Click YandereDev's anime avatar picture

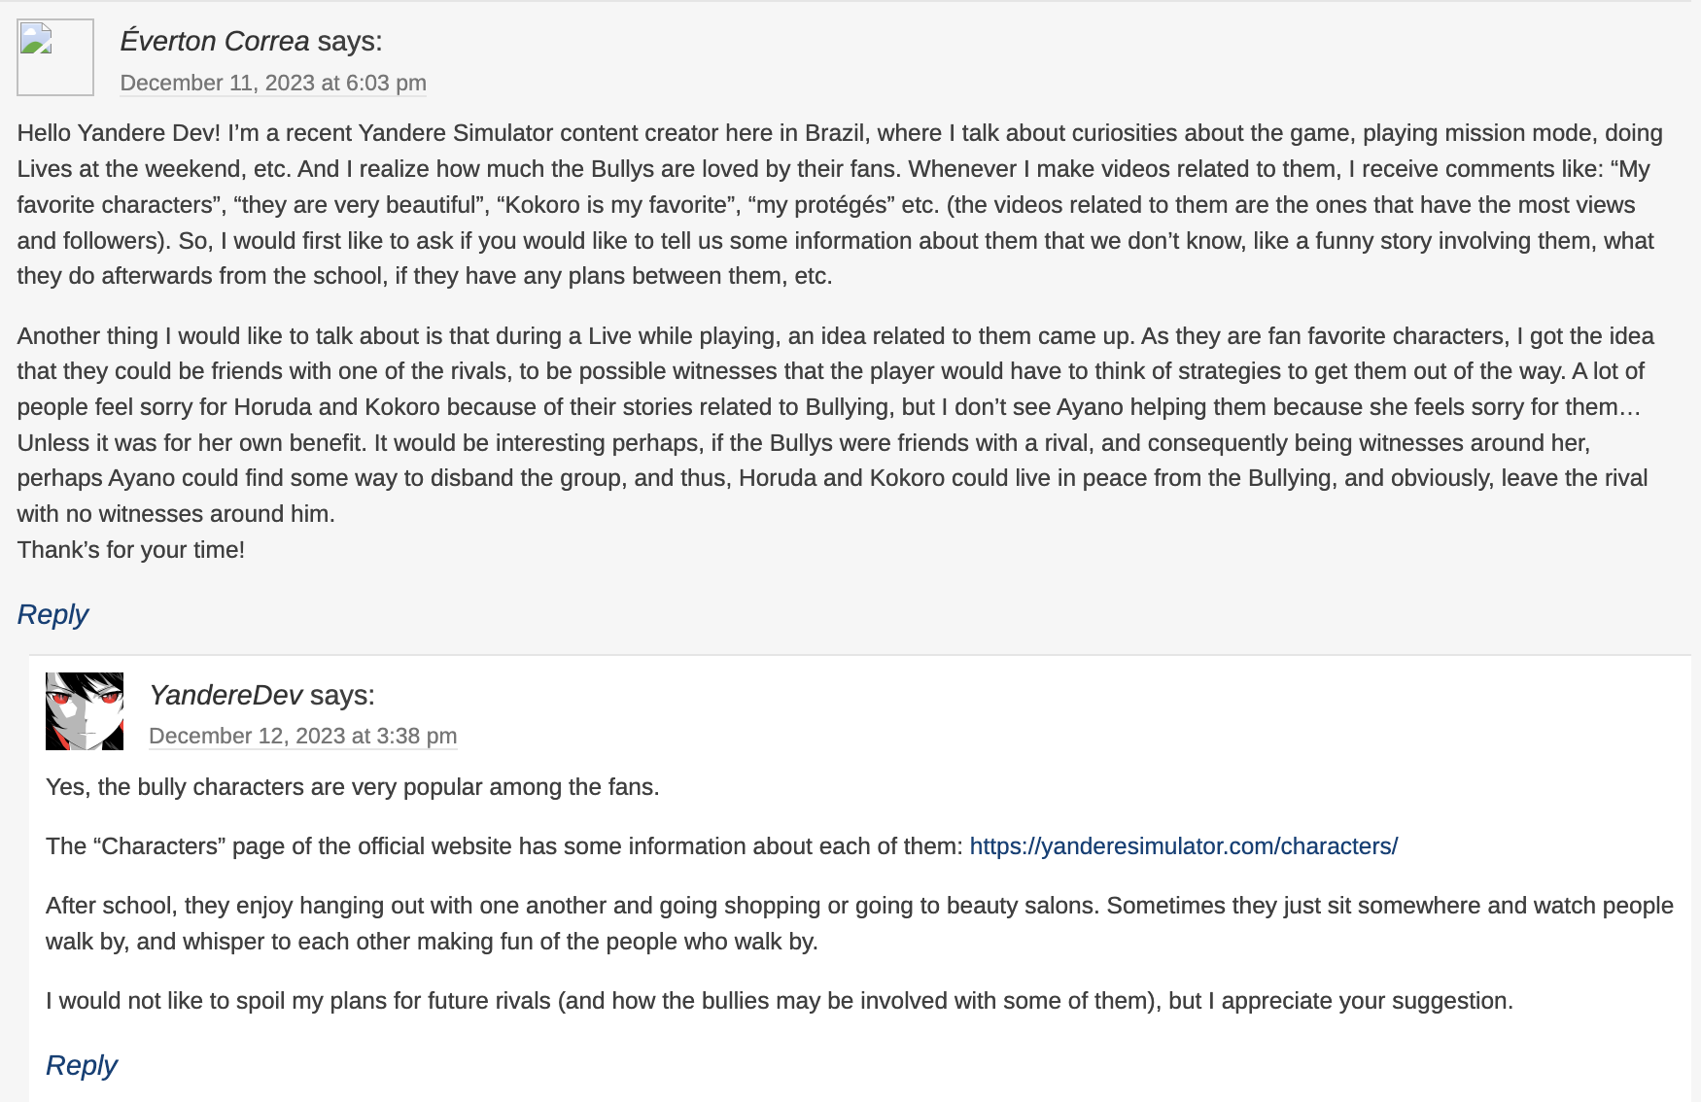point(85,711)
